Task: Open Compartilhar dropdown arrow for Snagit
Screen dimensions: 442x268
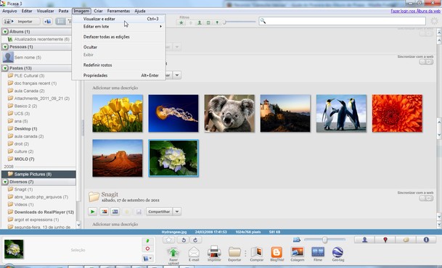Action: (x=177, y=212)
